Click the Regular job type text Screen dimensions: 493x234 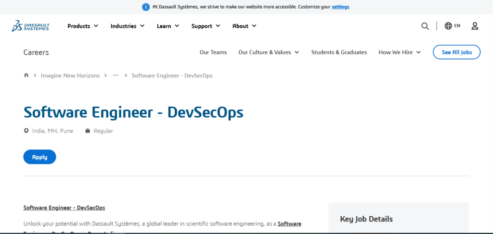click(103, 131)
